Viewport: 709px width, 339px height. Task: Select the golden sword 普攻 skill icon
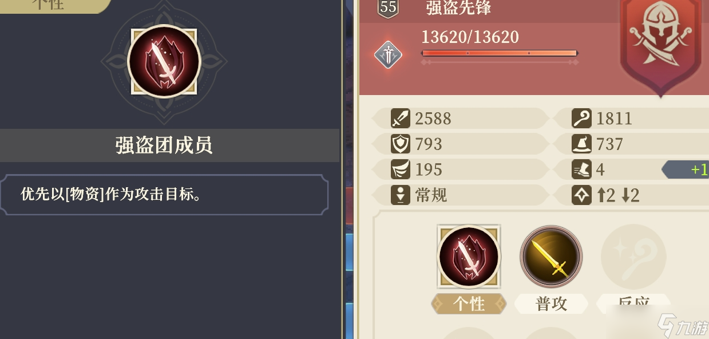(x=551, y=257)
